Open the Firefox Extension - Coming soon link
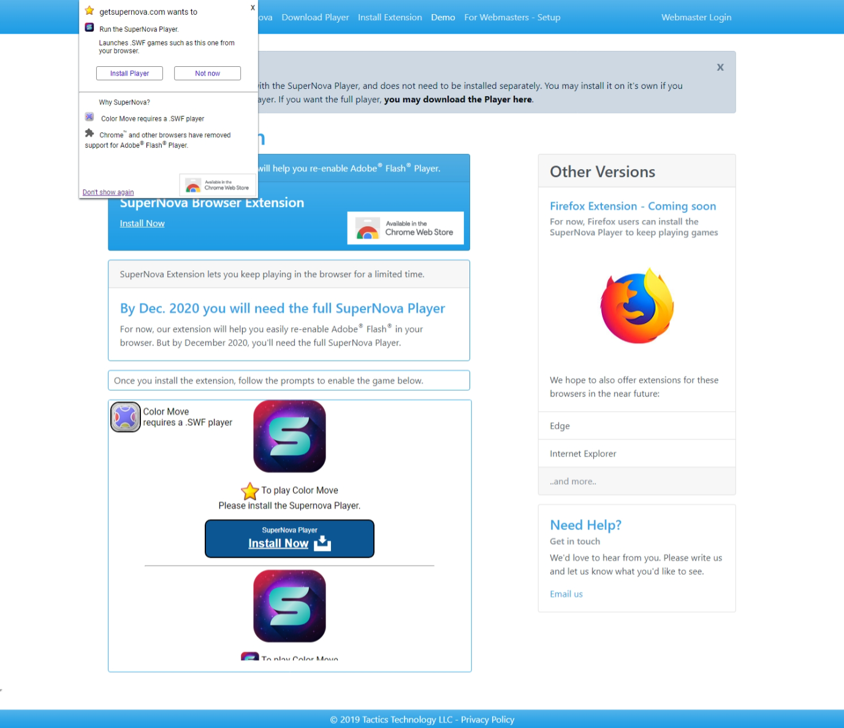 pyautogui.click(x=633, y=207)
